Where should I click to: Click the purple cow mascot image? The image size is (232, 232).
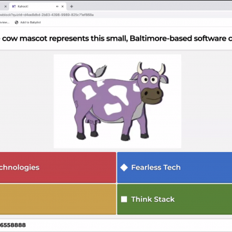pos(117,101)
